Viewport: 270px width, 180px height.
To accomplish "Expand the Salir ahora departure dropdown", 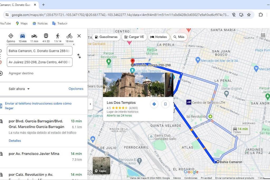I will point(19,89).
